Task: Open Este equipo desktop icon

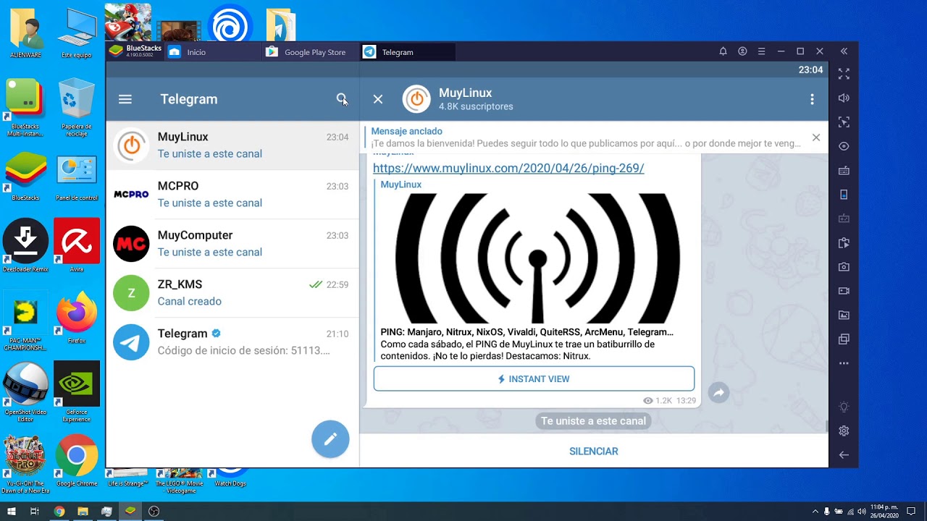Action: click(x=76, y=33)
